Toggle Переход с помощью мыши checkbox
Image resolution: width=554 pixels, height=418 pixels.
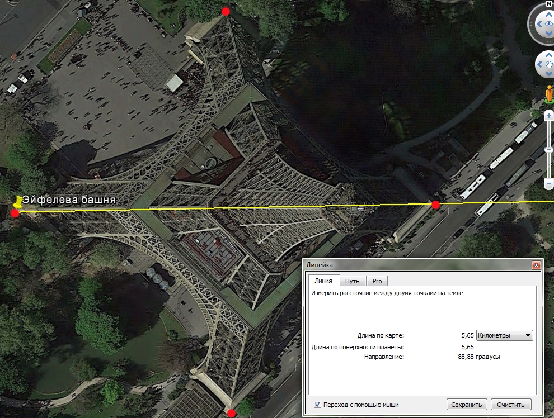click(317, 405)
